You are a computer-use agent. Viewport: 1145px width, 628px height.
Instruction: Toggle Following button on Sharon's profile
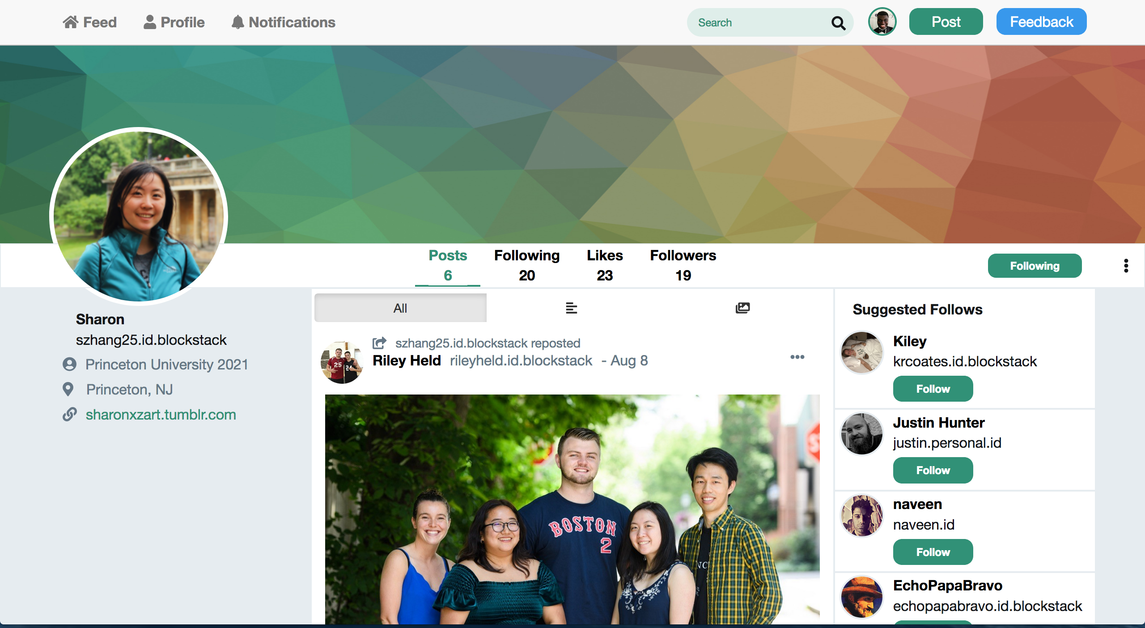[x=1034, y=266]
